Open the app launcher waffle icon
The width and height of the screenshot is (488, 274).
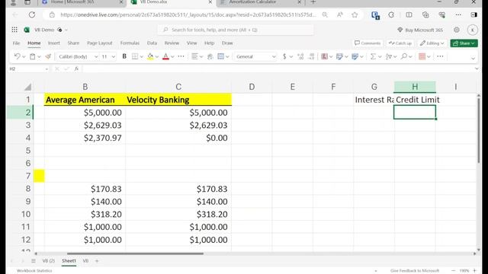(14, 30)
